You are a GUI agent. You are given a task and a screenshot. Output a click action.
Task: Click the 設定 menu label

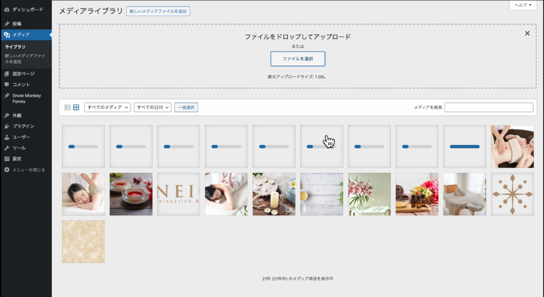coord(17,159)
